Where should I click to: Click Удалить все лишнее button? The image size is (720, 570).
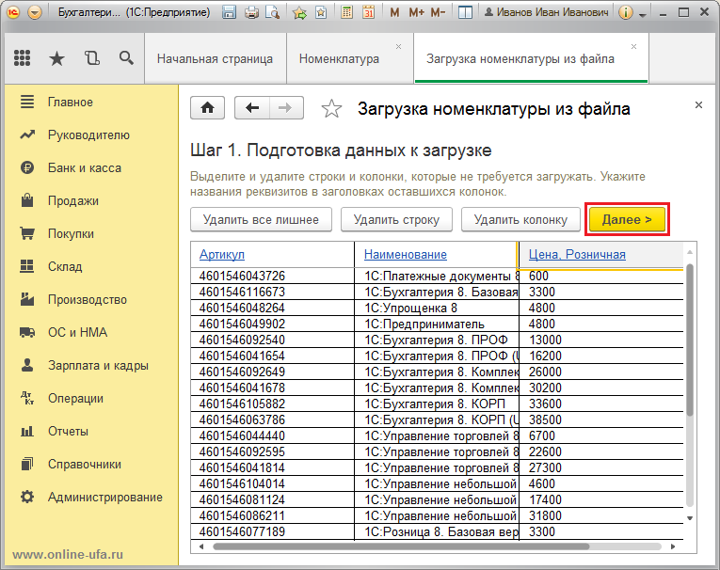[x=261, y=220]
